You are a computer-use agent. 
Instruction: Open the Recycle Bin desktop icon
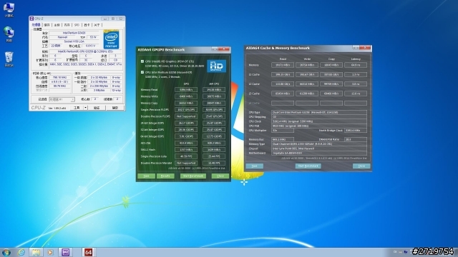pos(9,59)
